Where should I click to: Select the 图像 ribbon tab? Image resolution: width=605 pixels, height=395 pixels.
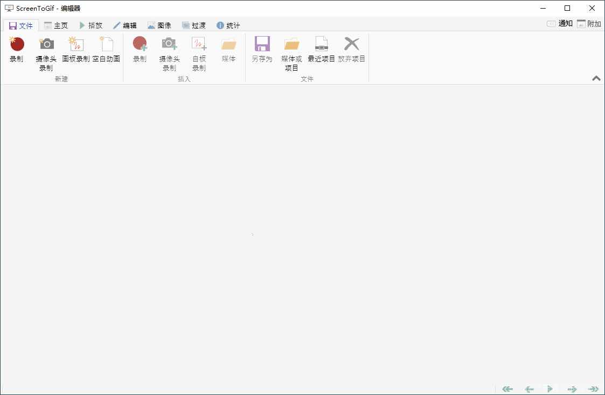point(159,25)
